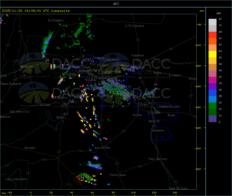
Task: Click the Punta_Agua label
Action: 118,175
